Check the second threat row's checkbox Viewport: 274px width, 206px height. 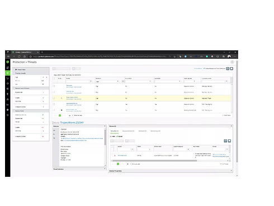click(54, 92)
